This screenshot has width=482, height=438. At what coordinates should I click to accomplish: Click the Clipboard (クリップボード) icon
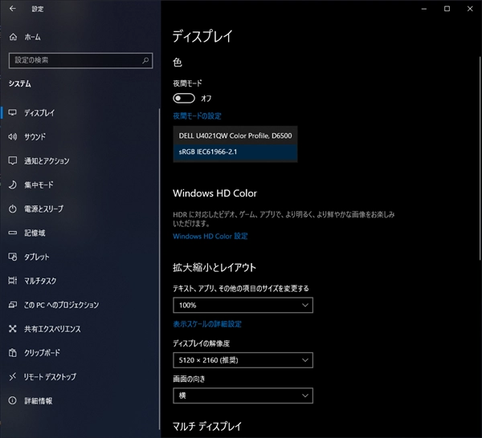pos(13,353)
